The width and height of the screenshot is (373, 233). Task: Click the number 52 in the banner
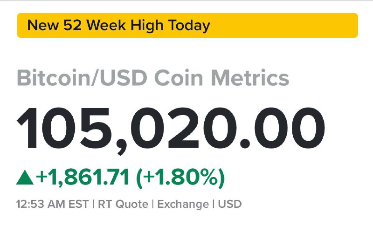click(73, 25)
